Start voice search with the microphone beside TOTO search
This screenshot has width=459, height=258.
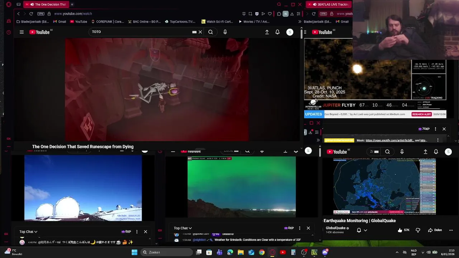[x=225, y=32]
